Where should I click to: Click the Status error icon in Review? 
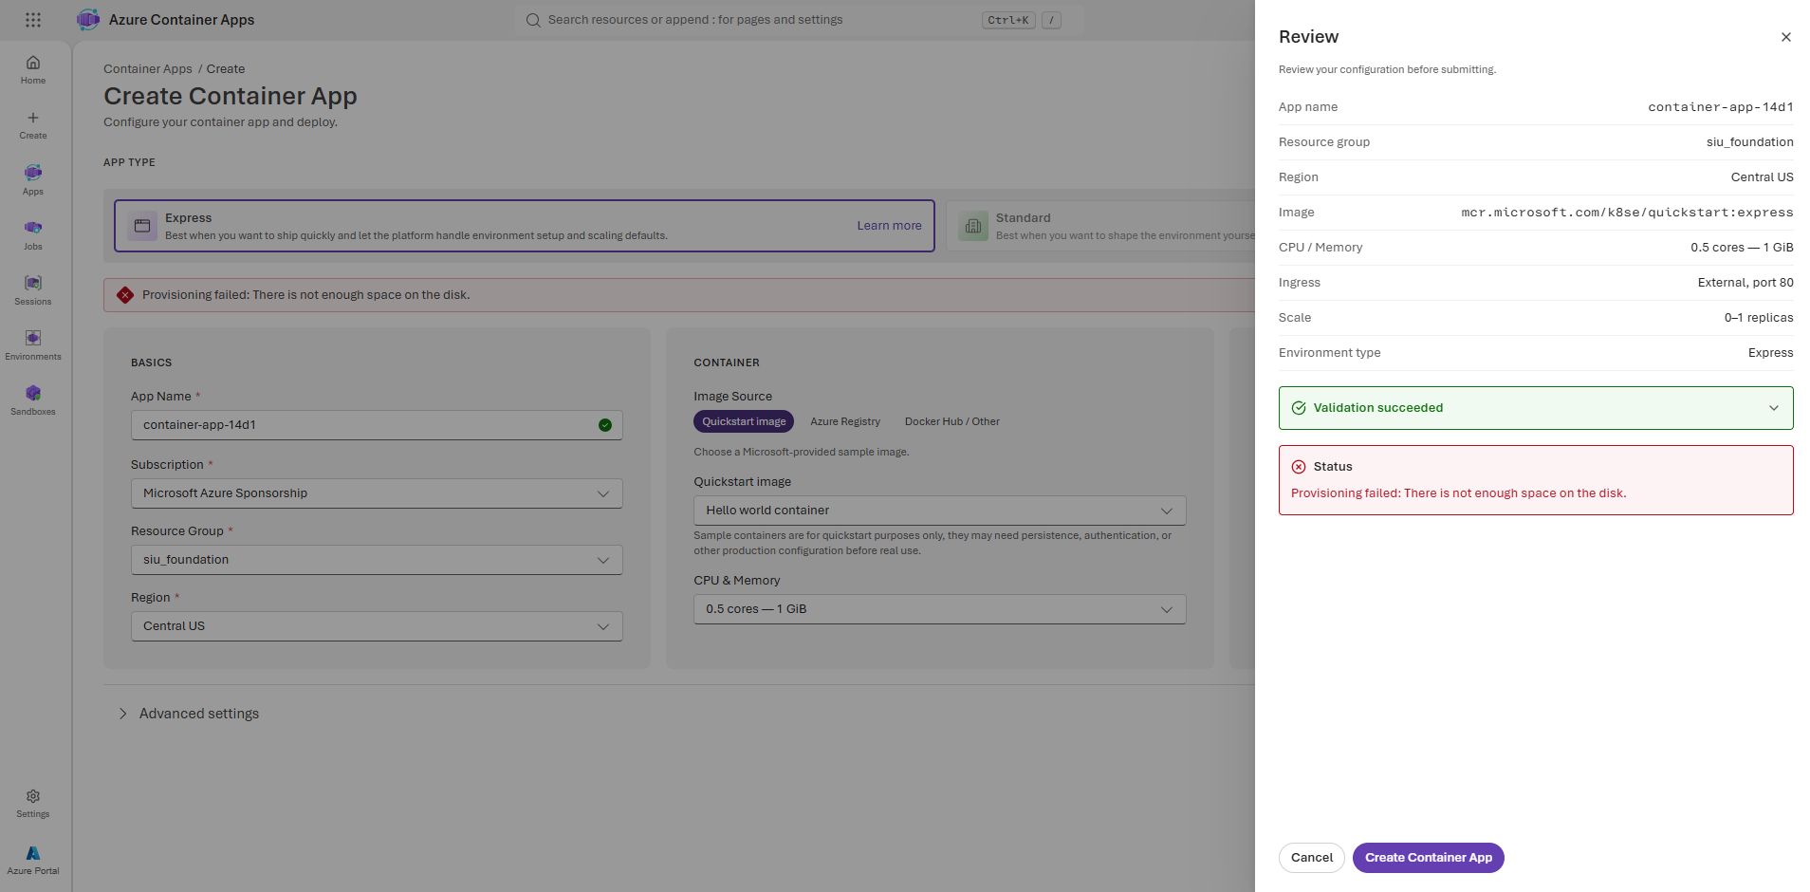tap(1299, 467)
